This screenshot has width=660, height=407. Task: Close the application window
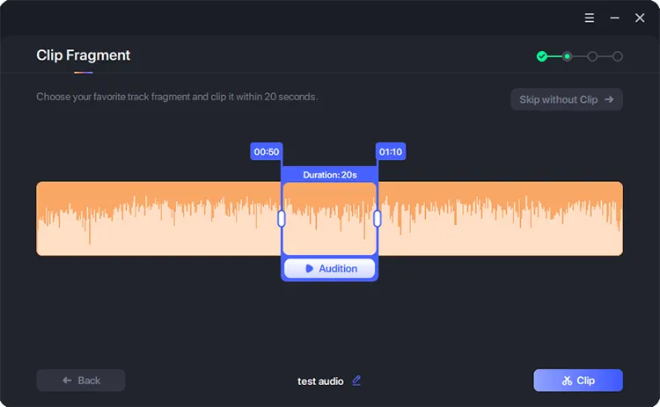640,18
